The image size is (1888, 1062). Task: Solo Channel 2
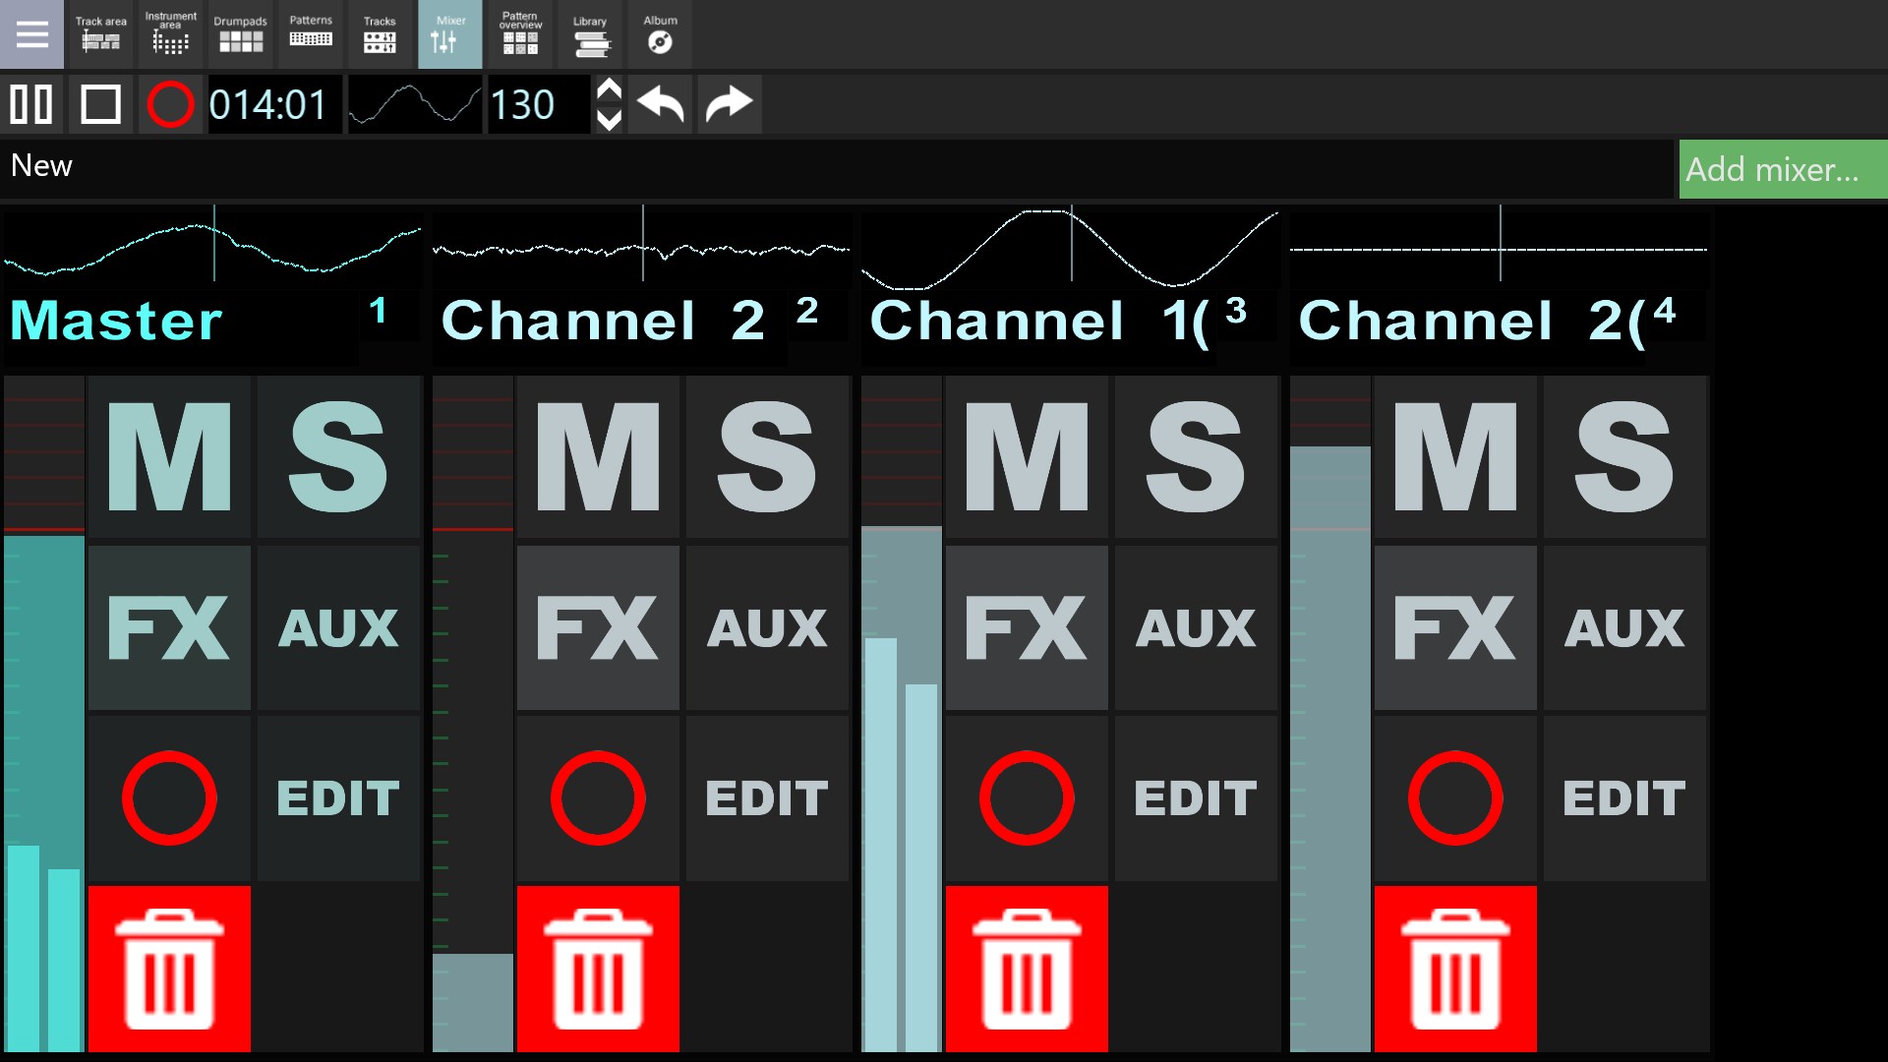[x=767, y=457]
